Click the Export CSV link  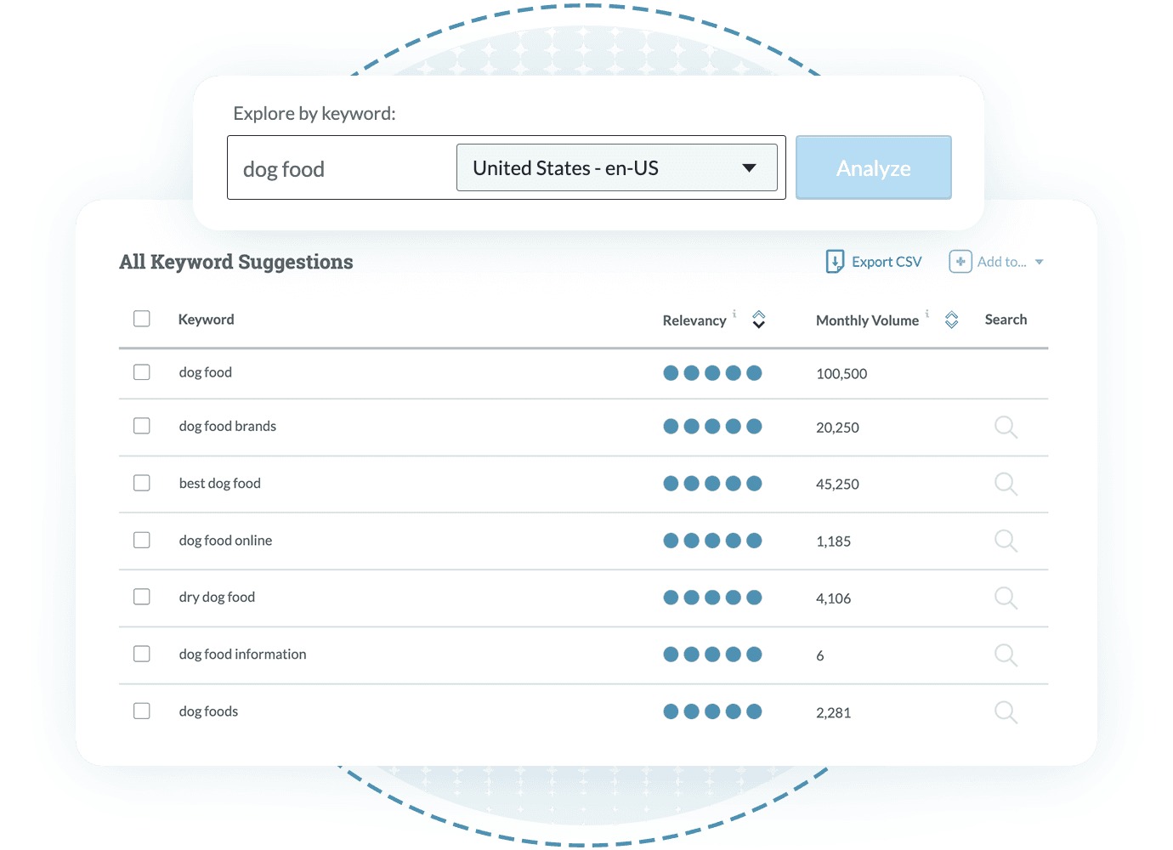(x=887, y=262)
